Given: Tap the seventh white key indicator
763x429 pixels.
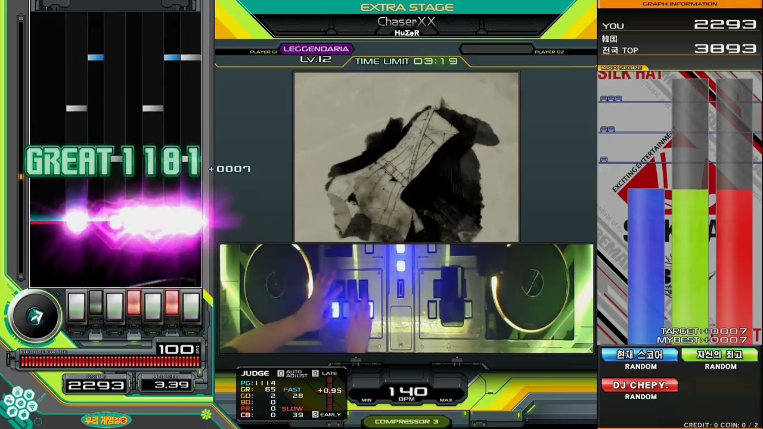Looking at the screenshot, I should (x=191, y=306).
